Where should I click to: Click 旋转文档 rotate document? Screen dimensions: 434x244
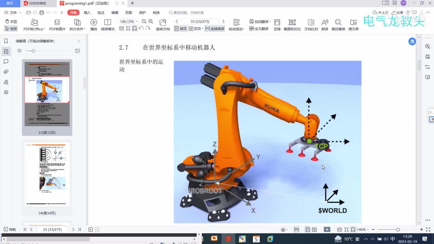tap(163, 25)
